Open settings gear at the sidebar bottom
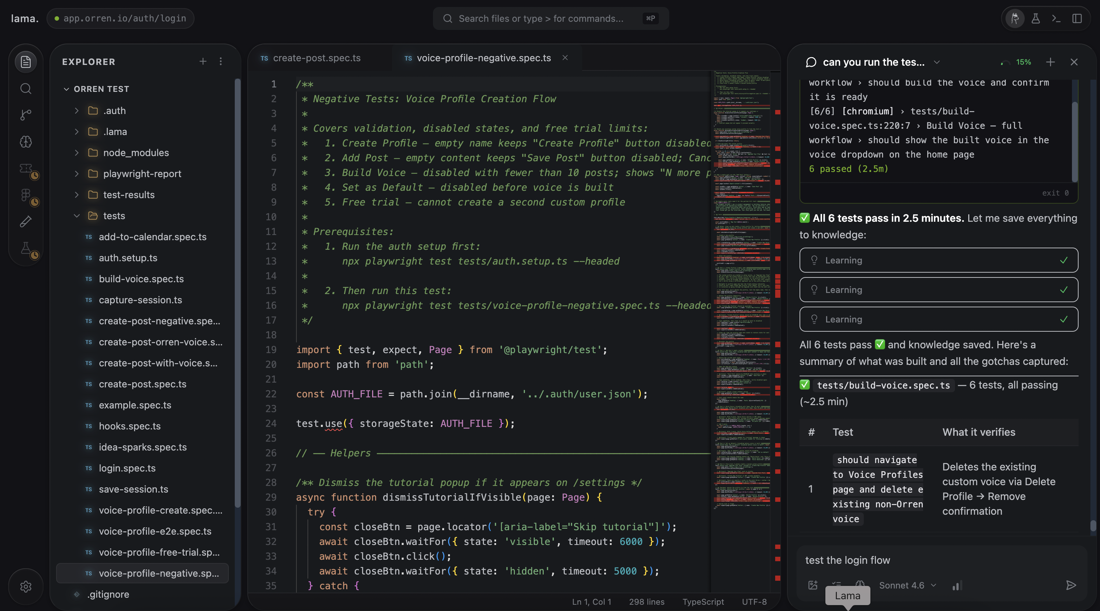 coord(25,586)
